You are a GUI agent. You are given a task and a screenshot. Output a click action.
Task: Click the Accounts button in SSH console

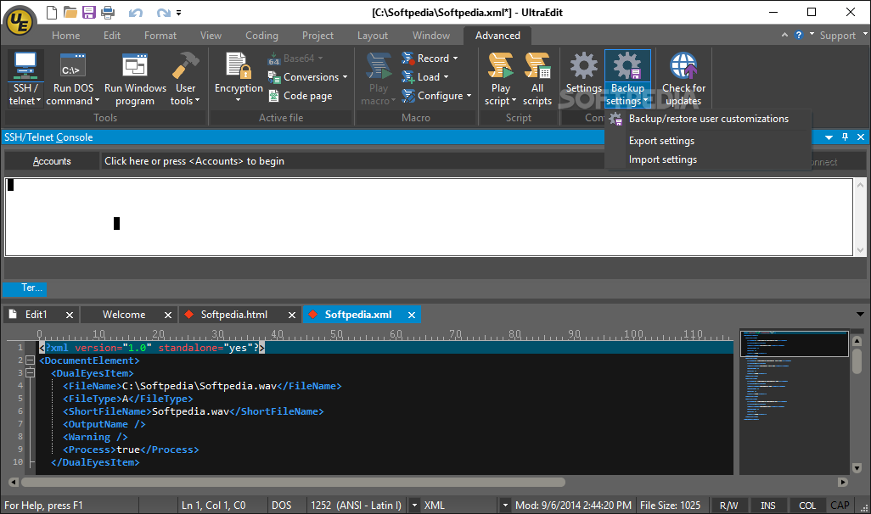click(x=52, y=161)
